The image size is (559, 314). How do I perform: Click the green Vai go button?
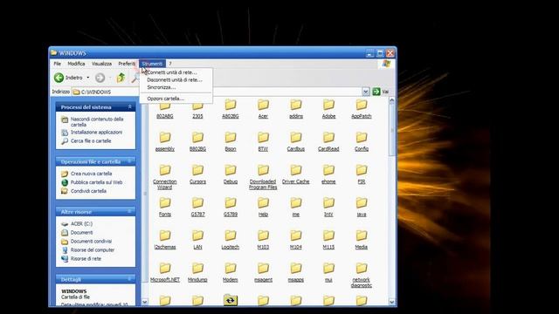pyautogui.click(x=381, y=92)
